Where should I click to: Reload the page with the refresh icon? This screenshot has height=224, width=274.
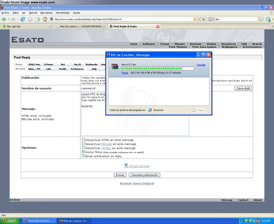23,19
